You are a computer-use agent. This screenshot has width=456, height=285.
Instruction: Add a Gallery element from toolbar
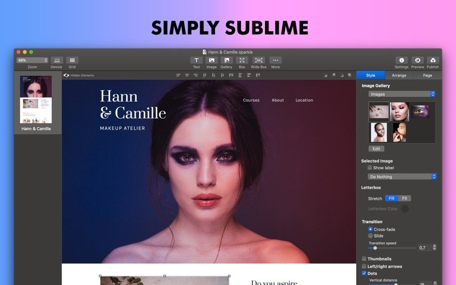click(x=226, y=60)
